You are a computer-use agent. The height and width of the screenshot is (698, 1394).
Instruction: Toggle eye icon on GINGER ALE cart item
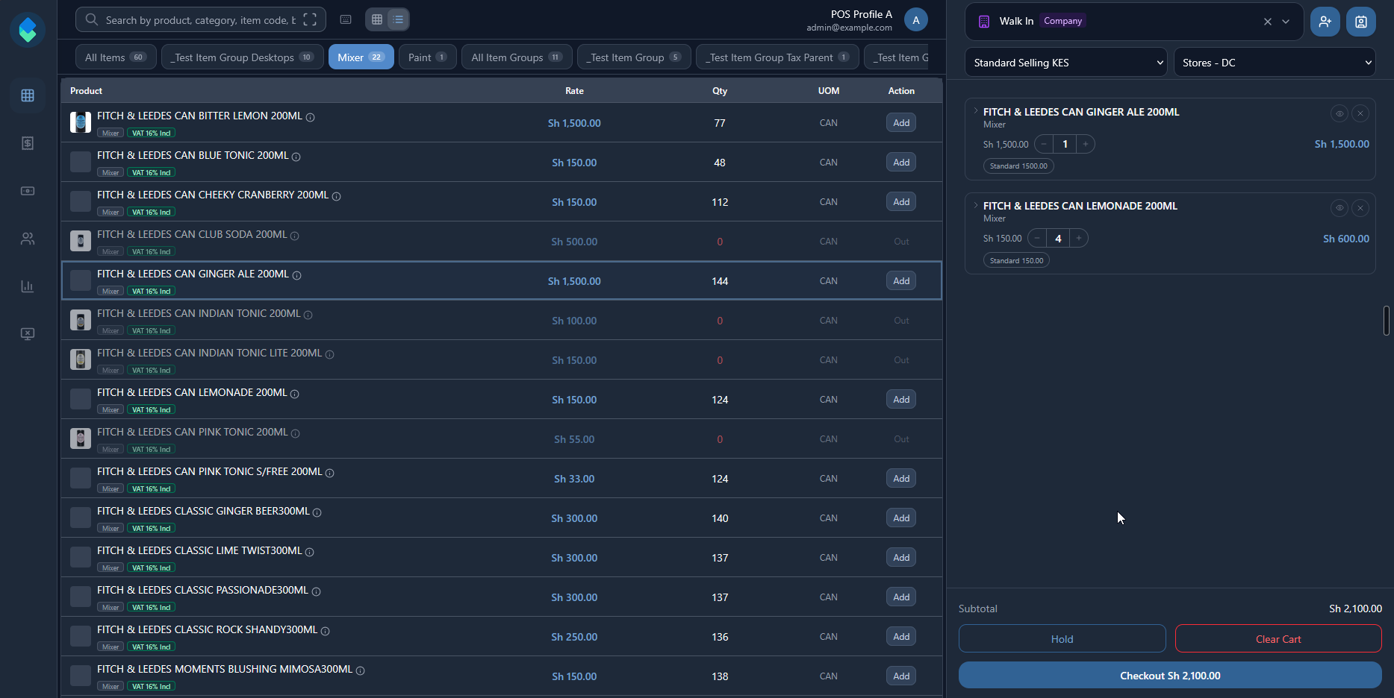point(1339,113)
